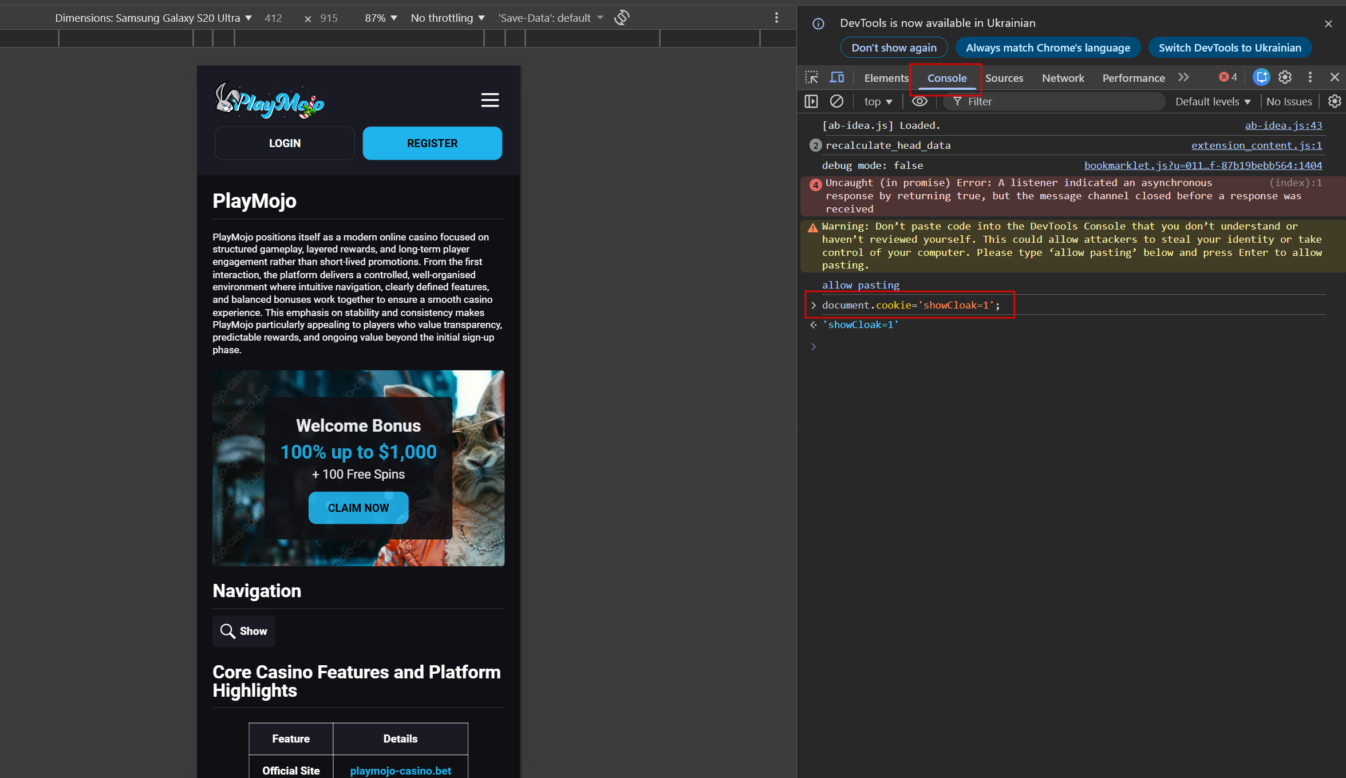Toggle the device toolbar icon
The image size is (1346, 778).
(x=837, y=77)
